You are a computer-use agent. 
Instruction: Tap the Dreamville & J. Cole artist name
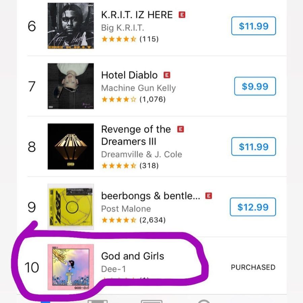pyautogui.click(x=141, y=155)
